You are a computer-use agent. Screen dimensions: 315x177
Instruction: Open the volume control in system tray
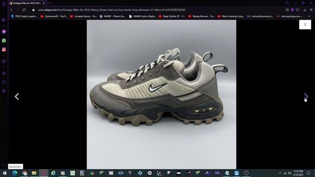point(289,173)
